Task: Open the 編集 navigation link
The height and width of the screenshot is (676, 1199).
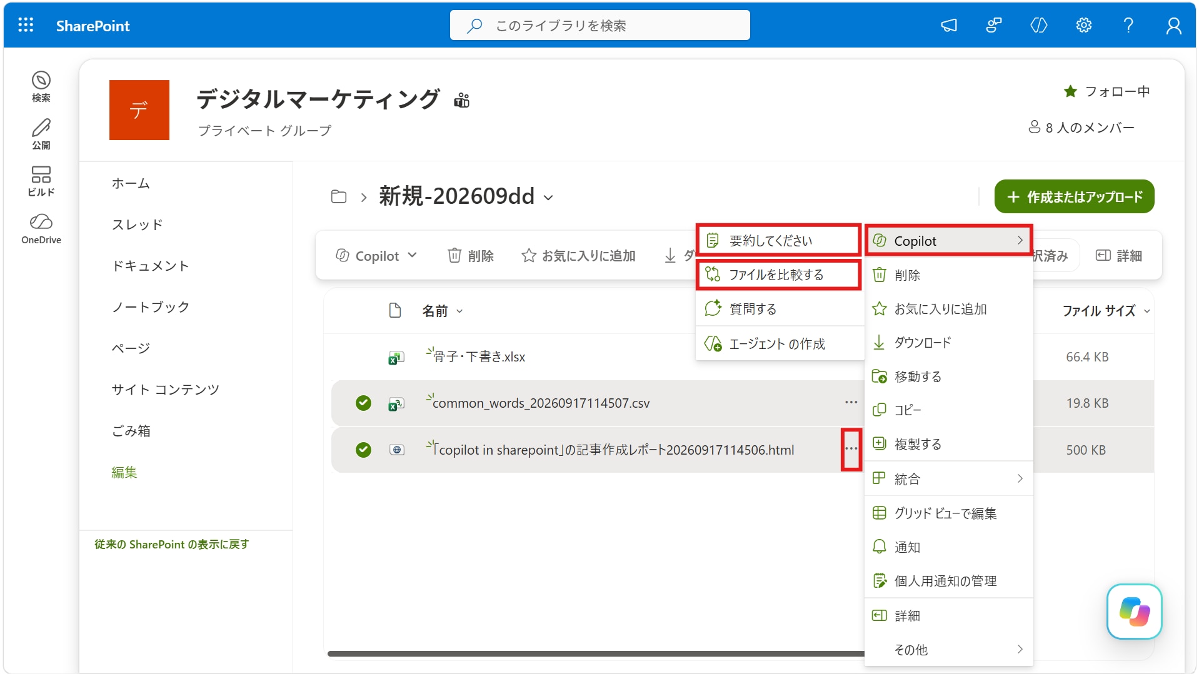Action: 124,472
